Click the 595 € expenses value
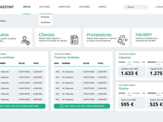The width and height of the screenshot is (163, 122). click(x=127, y=104)
